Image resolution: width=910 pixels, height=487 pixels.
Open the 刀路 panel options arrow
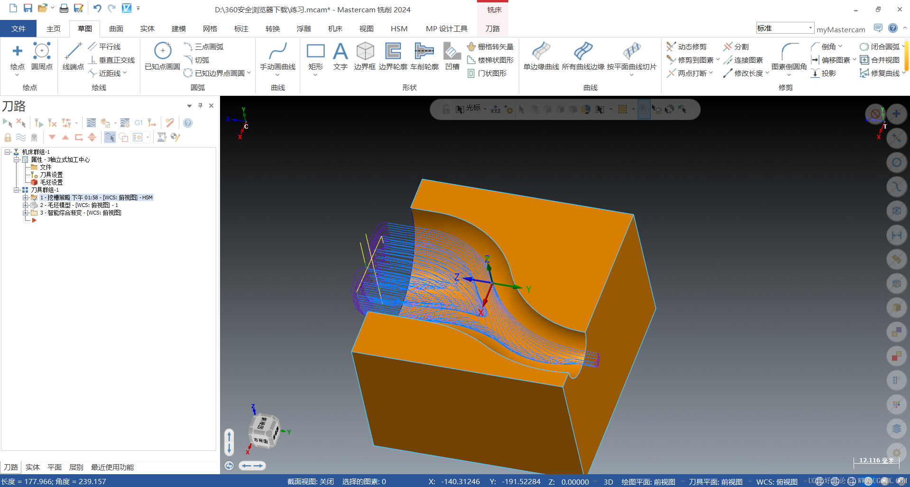189,106
